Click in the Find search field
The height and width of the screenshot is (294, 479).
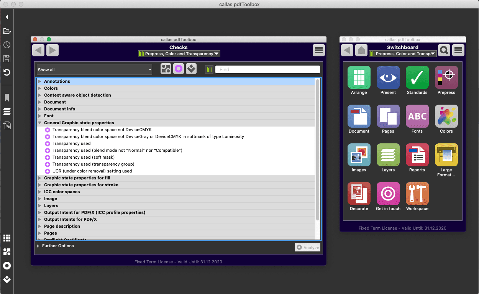click(x=267, y=69)
